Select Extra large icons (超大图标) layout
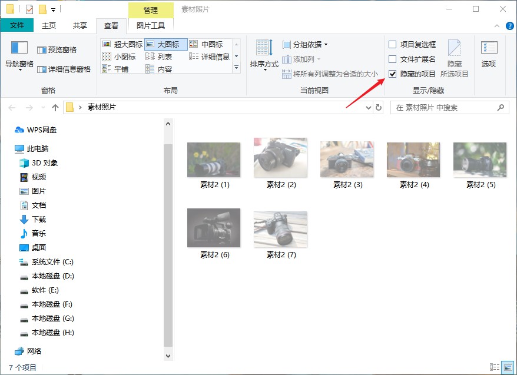 (x=122, y=44)
